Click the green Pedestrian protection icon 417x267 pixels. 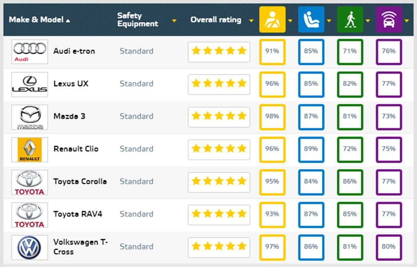[350, 20]
